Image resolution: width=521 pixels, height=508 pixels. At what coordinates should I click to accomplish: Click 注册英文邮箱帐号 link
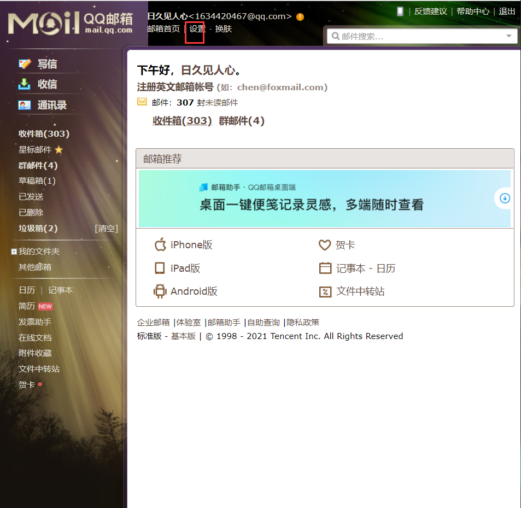175,87
